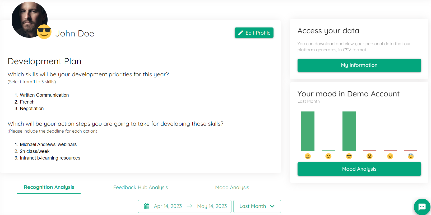The width and height of the screenshot is (431, 215).
Task: Open the chat bubble support widget
Action: click(x=422, y=207)
